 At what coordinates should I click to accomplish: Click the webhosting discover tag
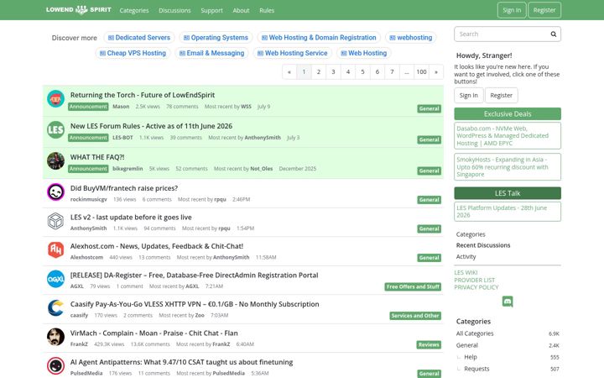click(410, 38)
